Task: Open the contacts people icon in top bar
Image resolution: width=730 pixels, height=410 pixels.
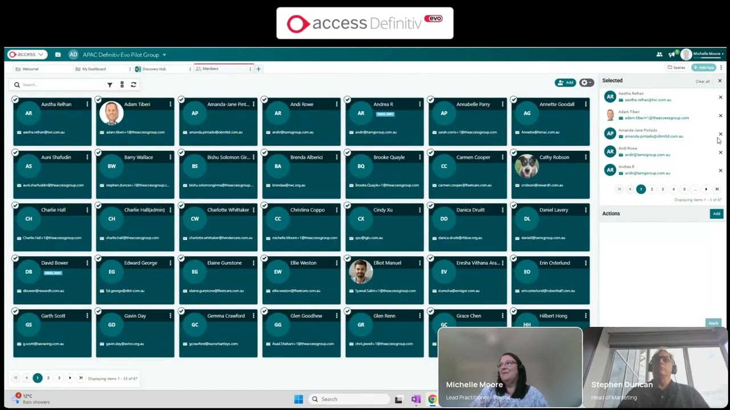Action: click(659, 55)
